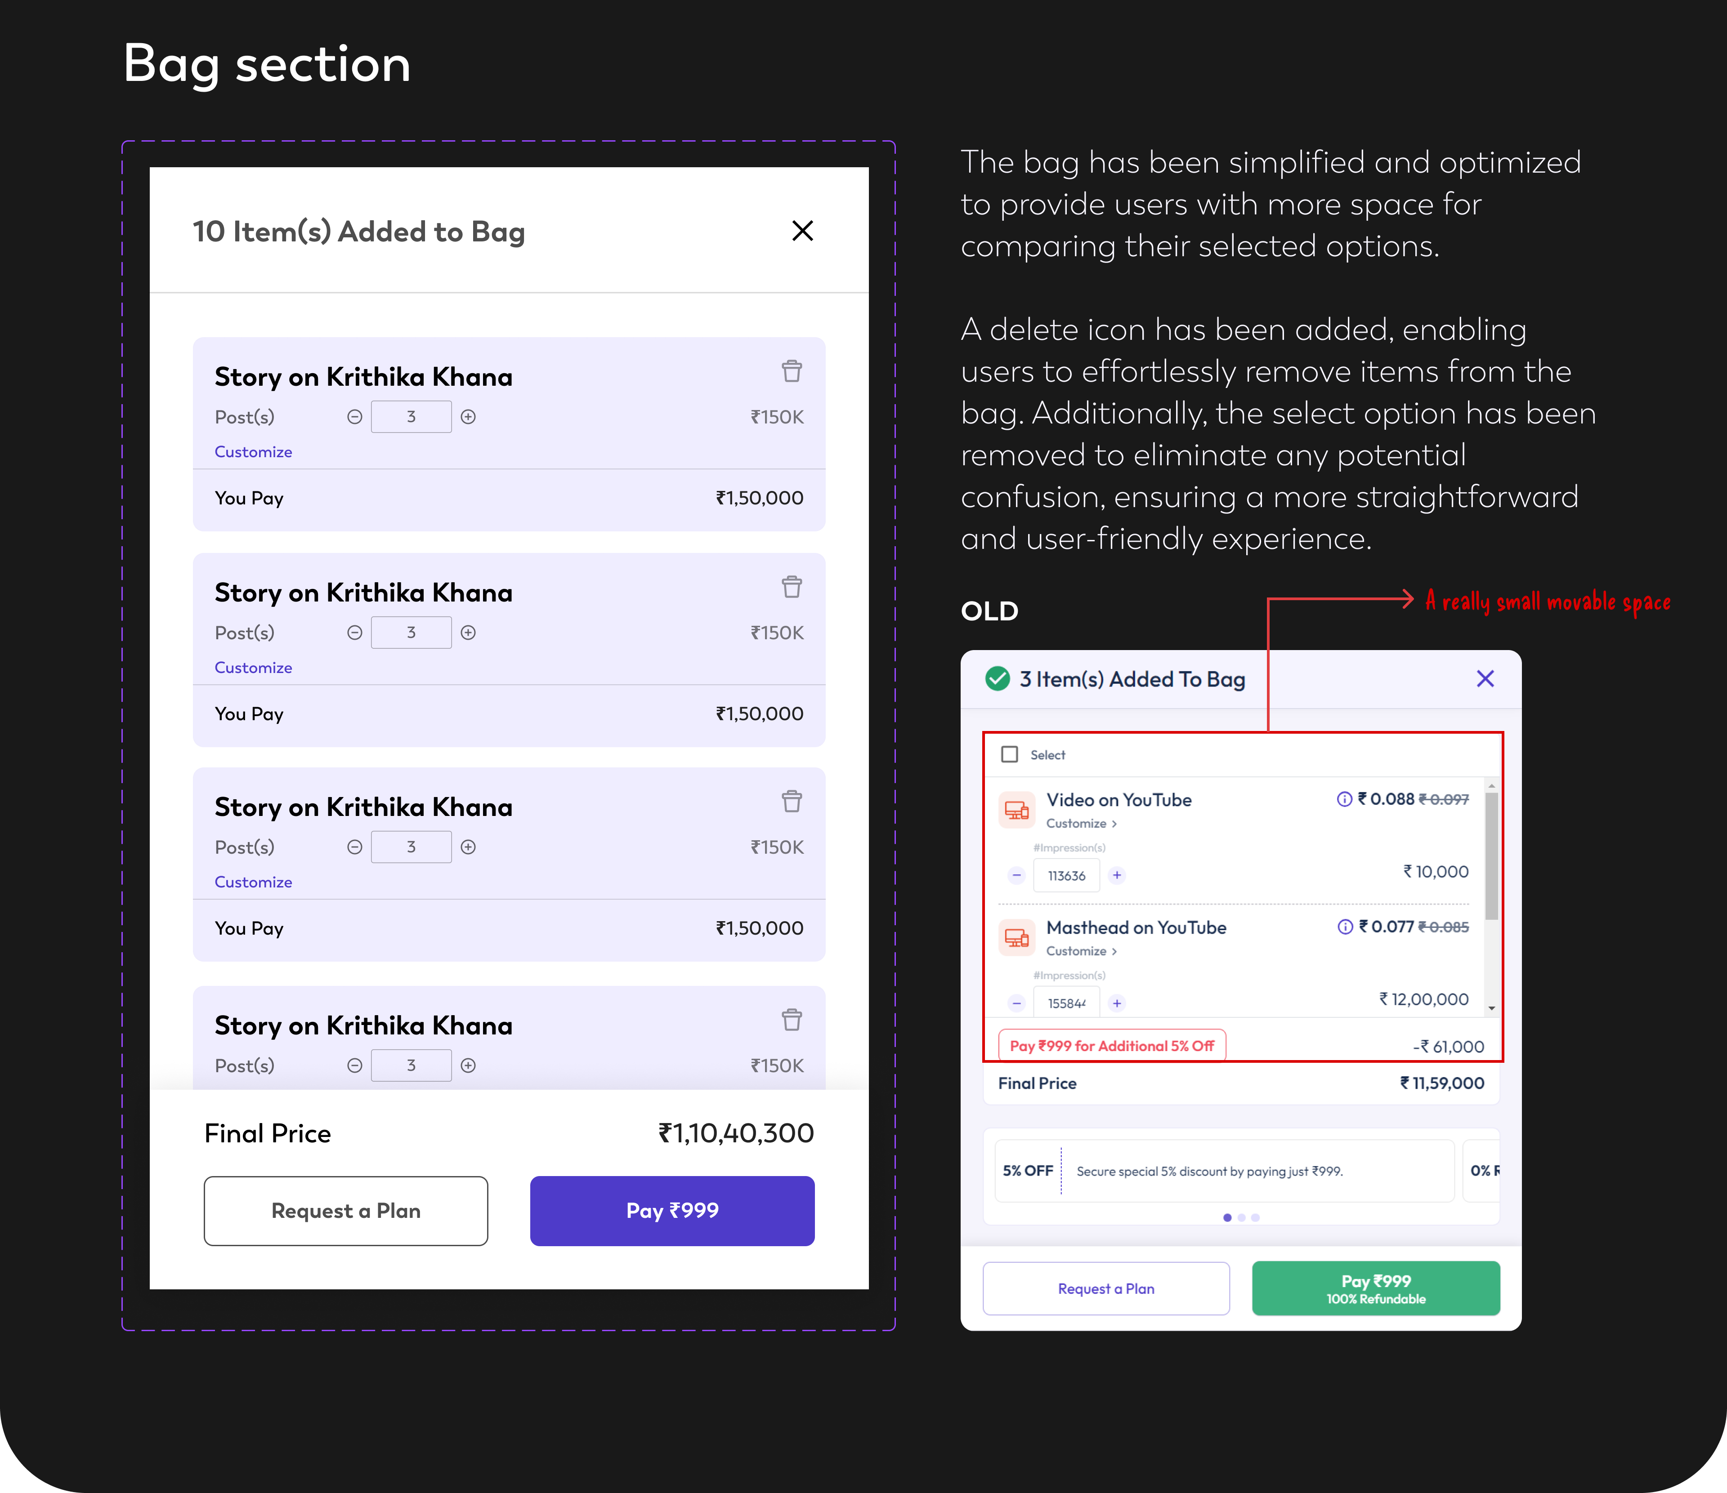Click the ₹1,10,40,300 final price value
The width and height of the screenshot is (1727, 1493).
click(736, 1133)
